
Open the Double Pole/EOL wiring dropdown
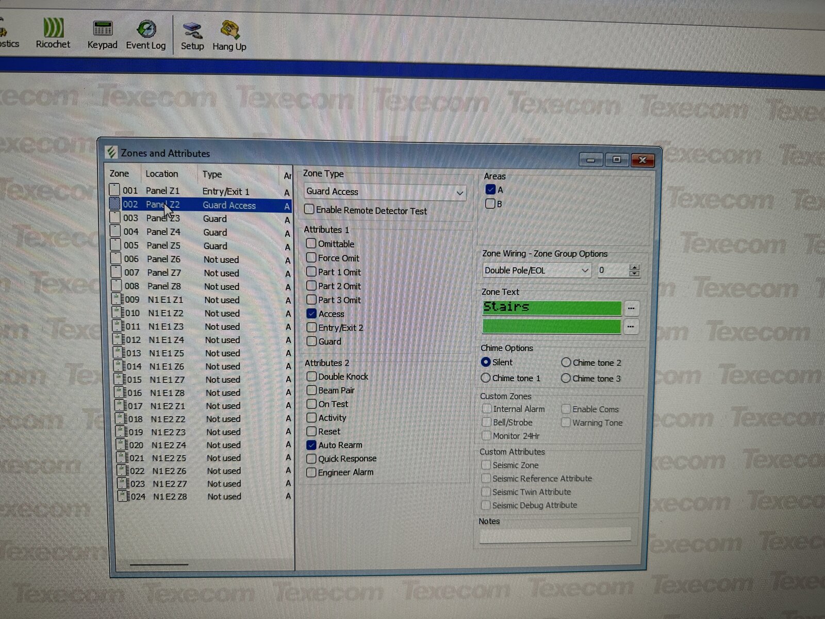coord(585,270)
